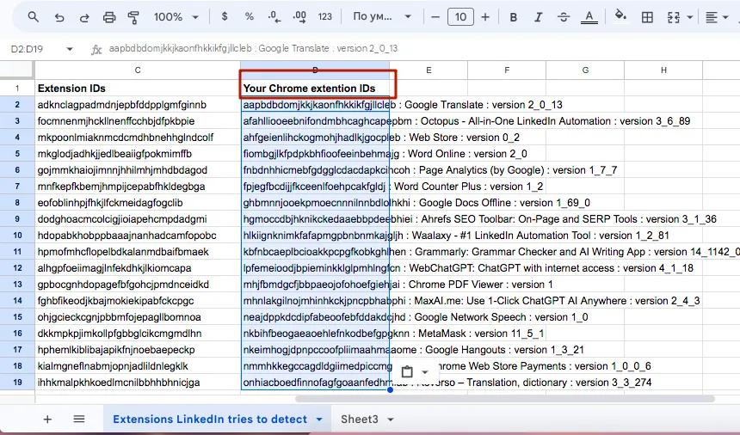Click cell with Google Translate extension entry
Image resolution: width=740 pixels, height=435 pixels.
[315, 105]
